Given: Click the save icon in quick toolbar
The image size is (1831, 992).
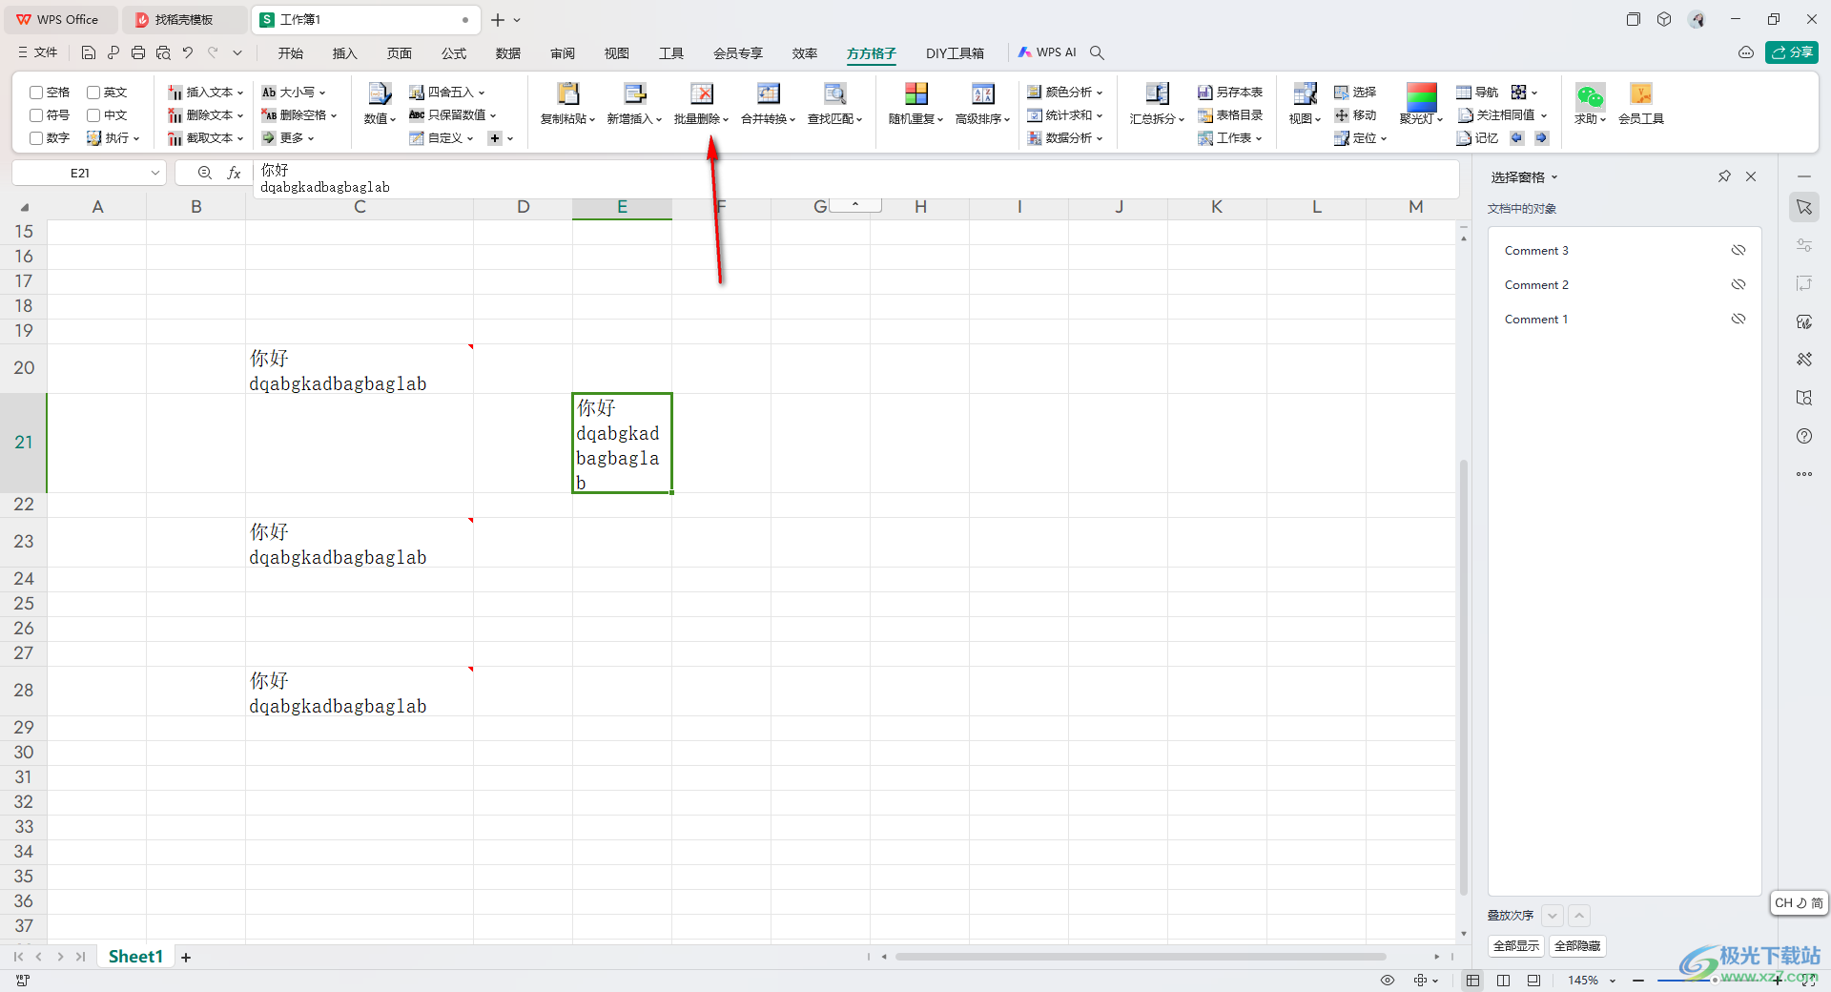Looking at the screenshot, I should pos(89,53).
